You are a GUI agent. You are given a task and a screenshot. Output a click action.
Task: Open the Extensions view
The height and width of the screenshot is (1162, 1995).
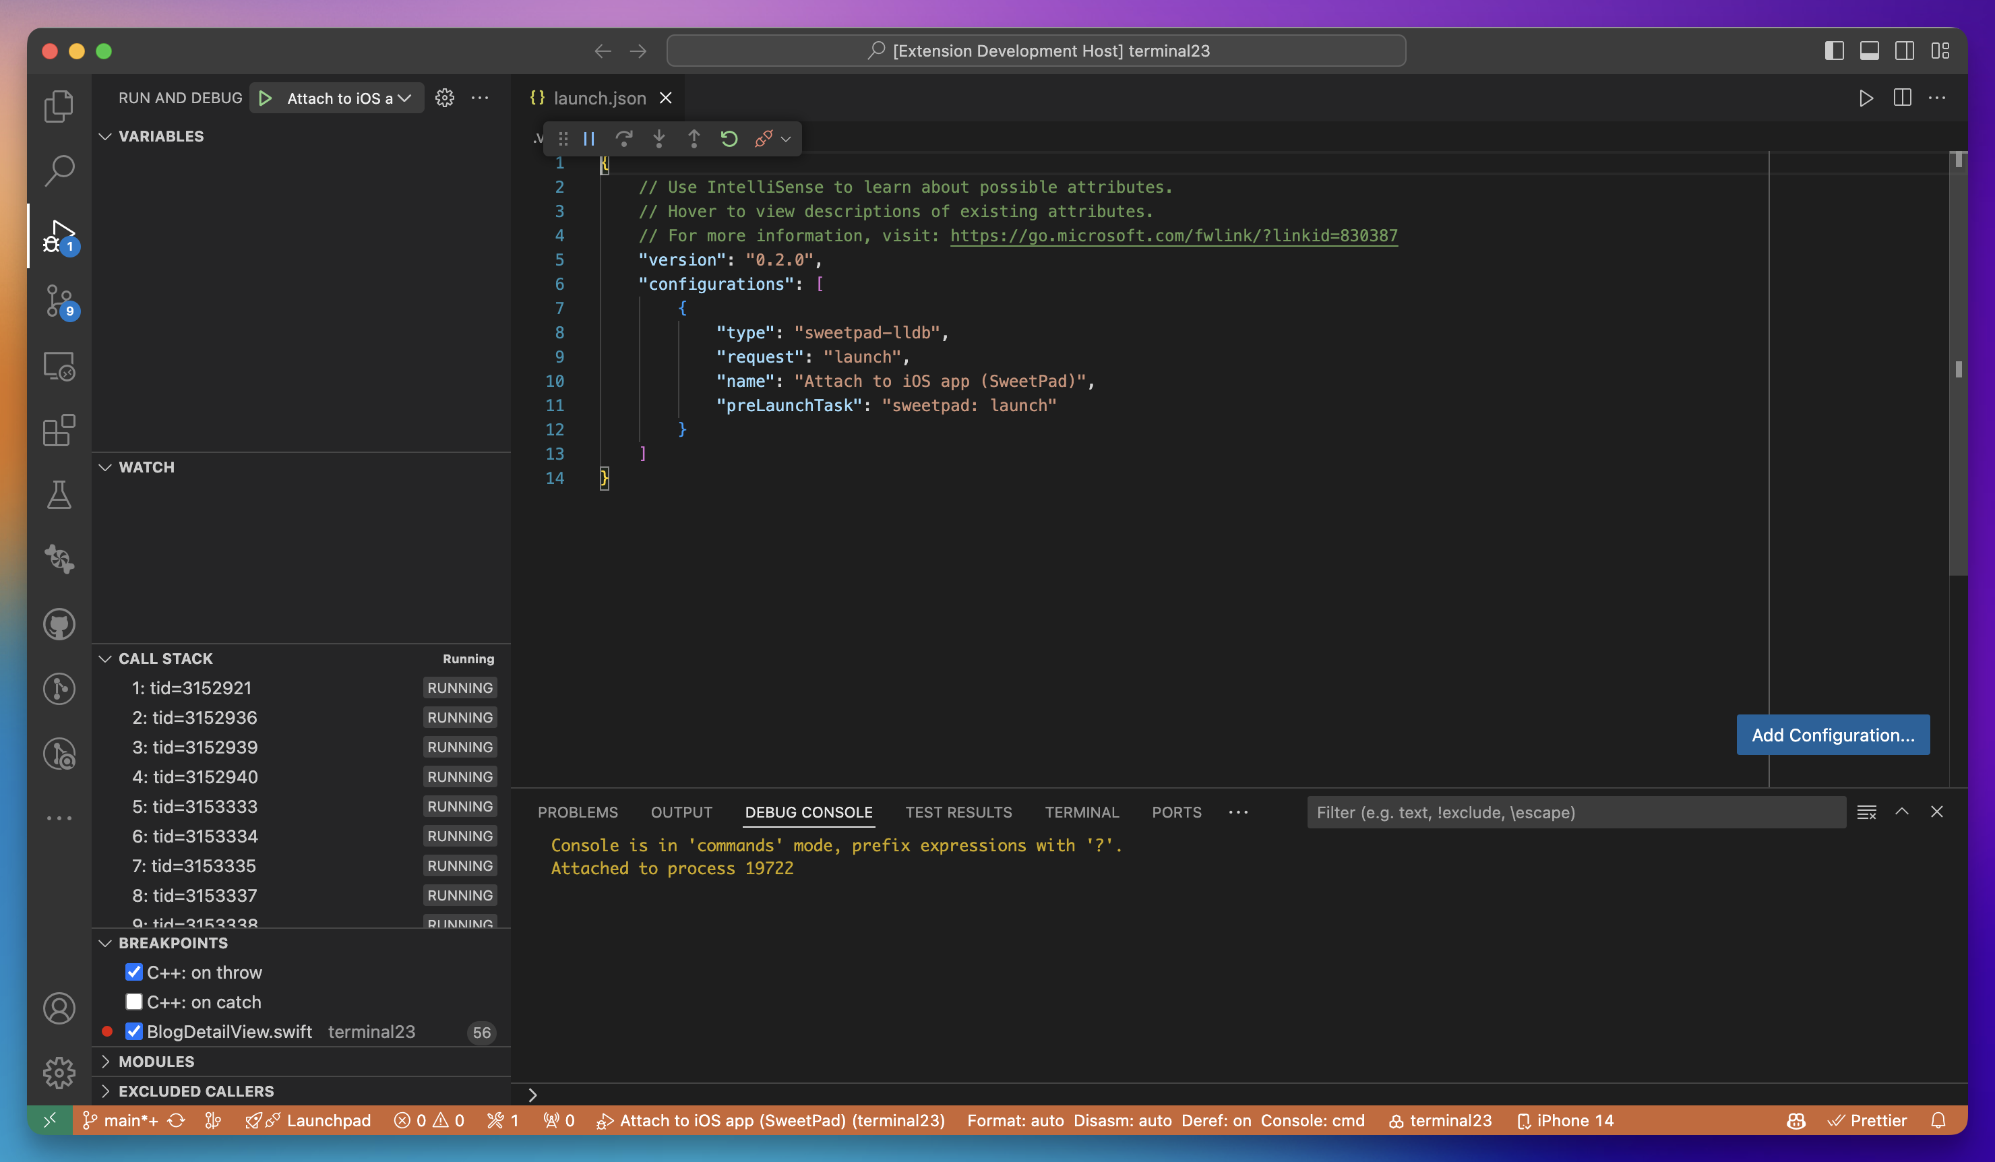point(59,431)
